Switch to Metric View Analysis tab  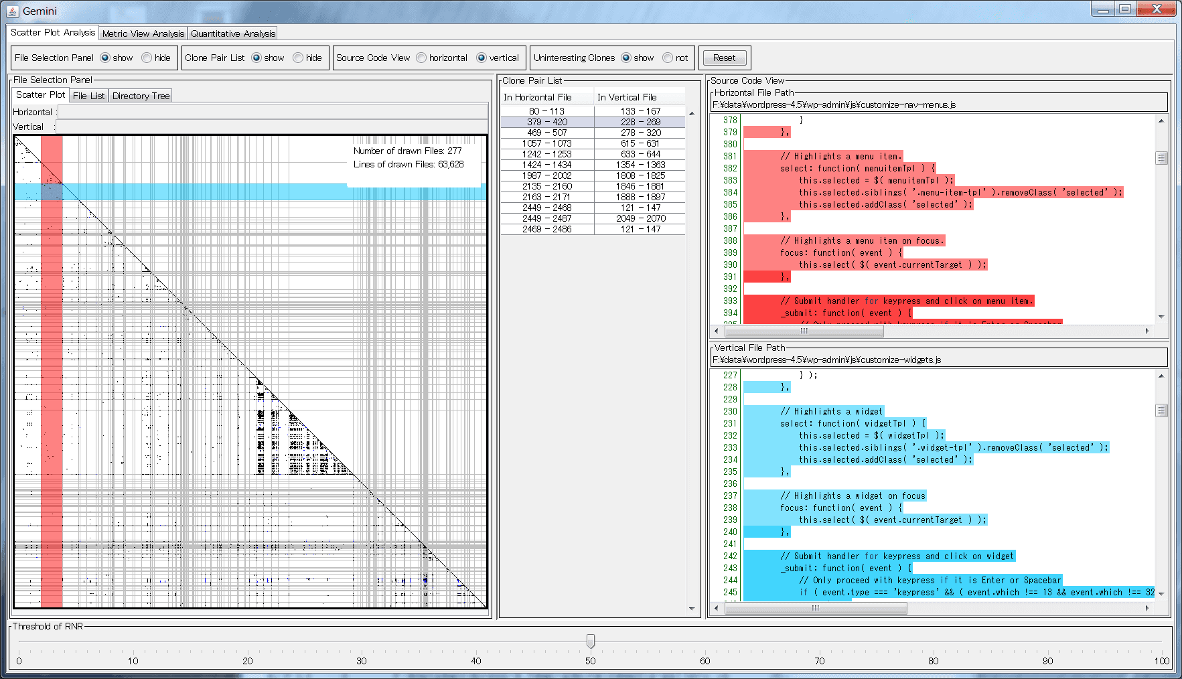click(x=143, y=33)
